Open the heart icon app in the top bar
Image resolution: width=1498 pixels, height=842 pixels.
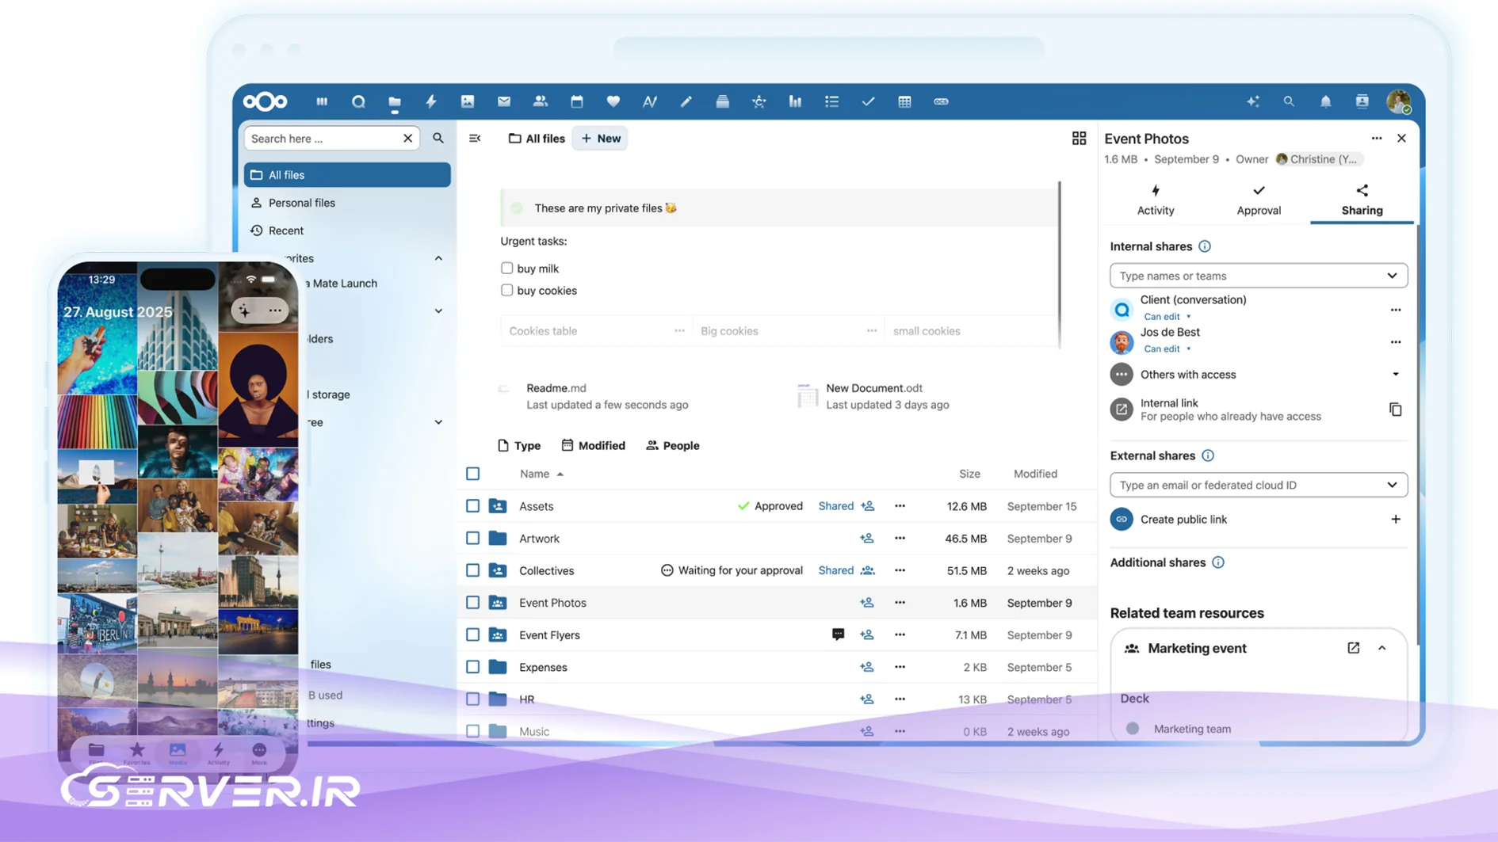tap(613, 101)
